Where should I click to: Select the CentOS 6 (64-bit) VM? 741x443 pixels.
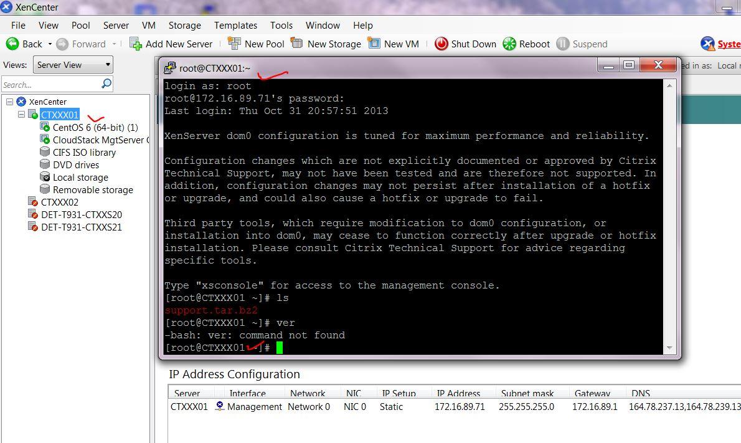[x=95, y=127]
